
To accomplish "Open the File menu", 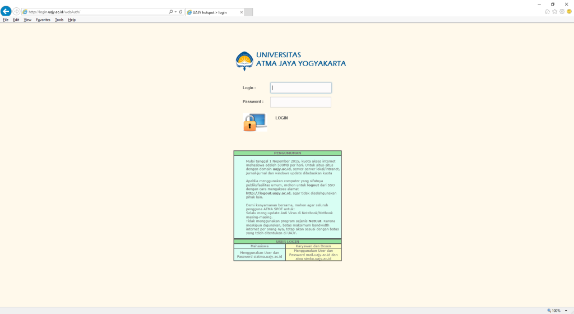I will 6,20.
